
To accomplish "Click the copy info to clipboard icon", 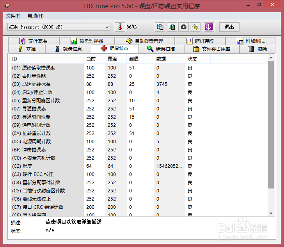I will pyautogui.click(x=160, y=27).
